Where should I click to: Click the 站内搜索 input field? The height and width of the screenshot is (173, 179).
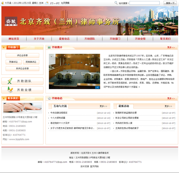point(145,3)
